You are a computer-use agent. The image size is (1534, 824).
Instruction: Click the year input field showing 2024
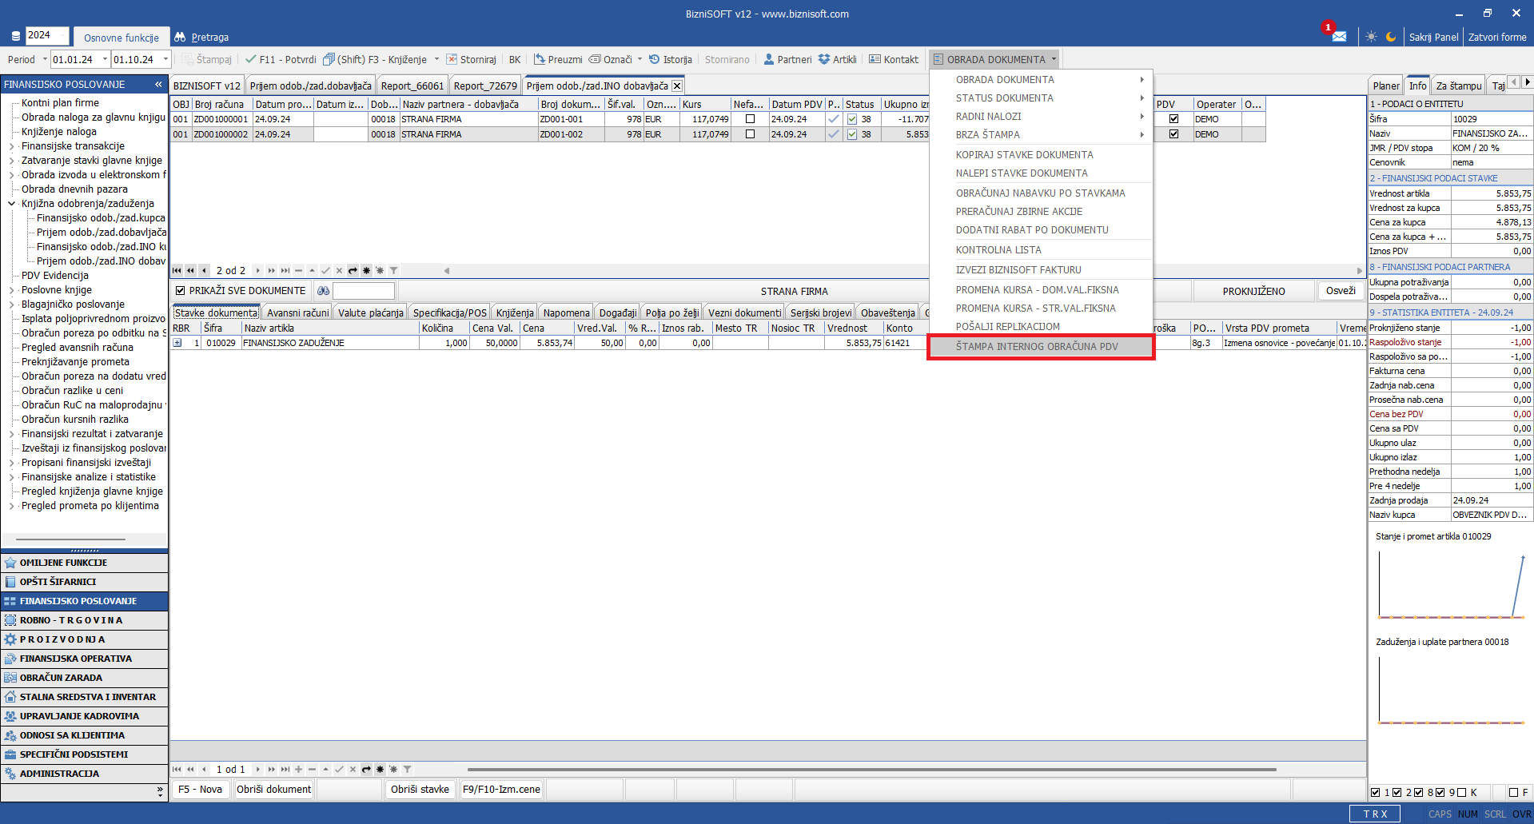[46, 35]
